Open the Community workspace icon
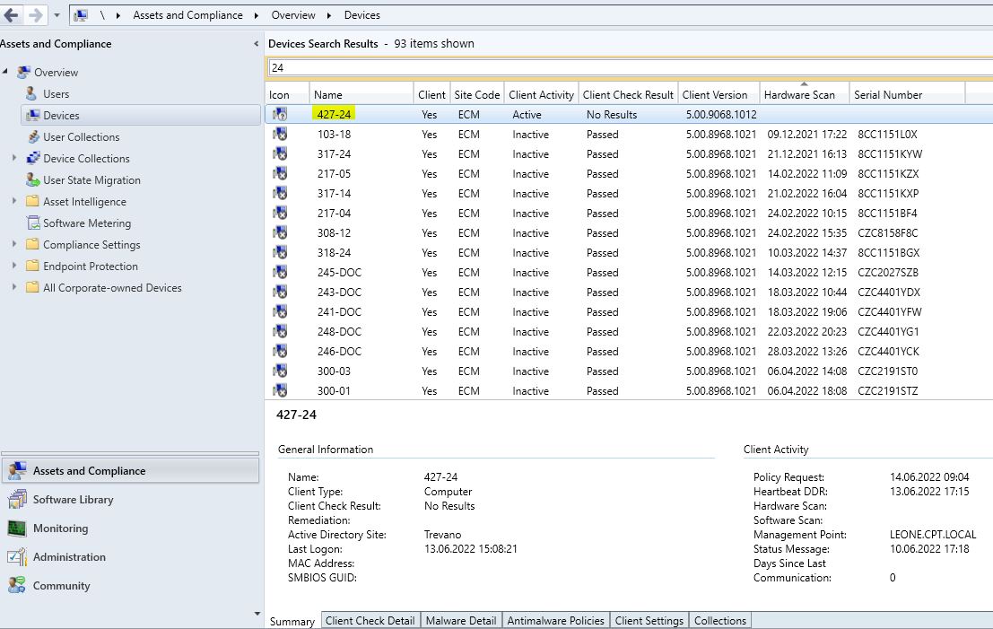 pyautogui.click(x=17, y=585)
